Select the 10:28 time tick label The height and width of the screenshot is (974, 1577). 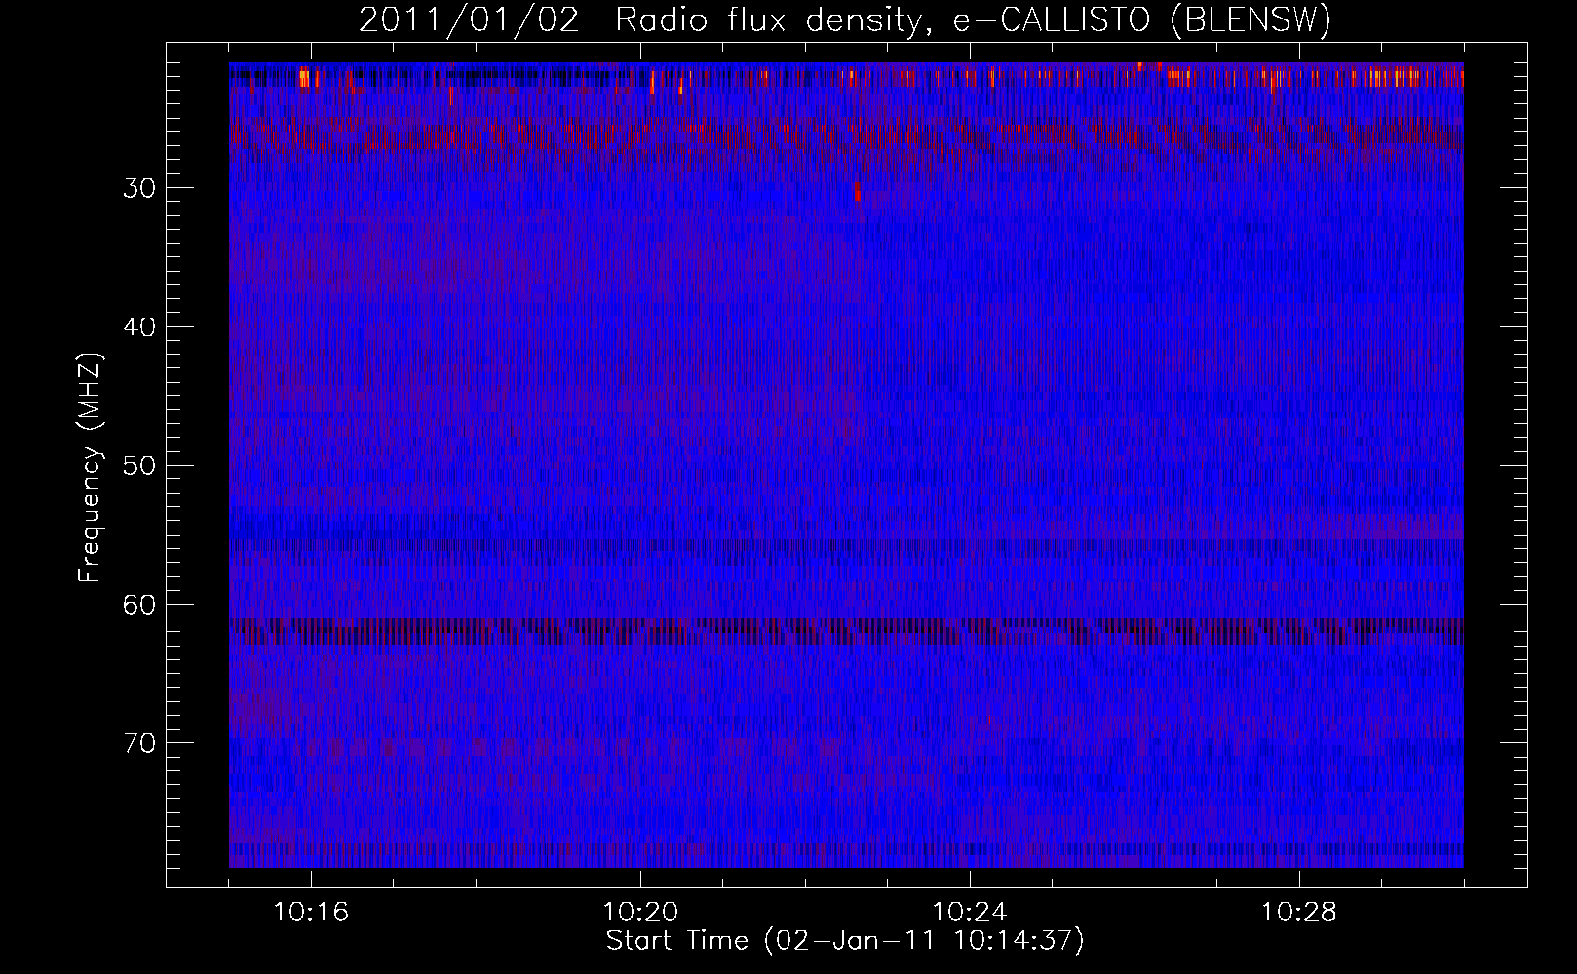[x=1299, y=913]
